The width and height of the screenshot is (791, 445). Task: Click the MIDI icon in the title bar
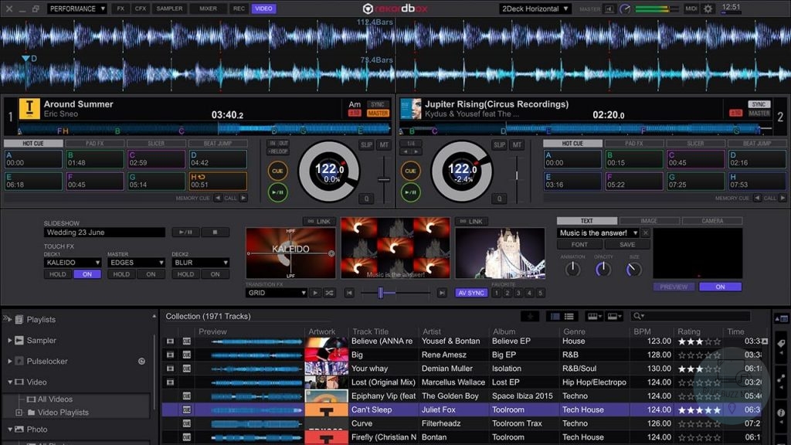point(691,8)
